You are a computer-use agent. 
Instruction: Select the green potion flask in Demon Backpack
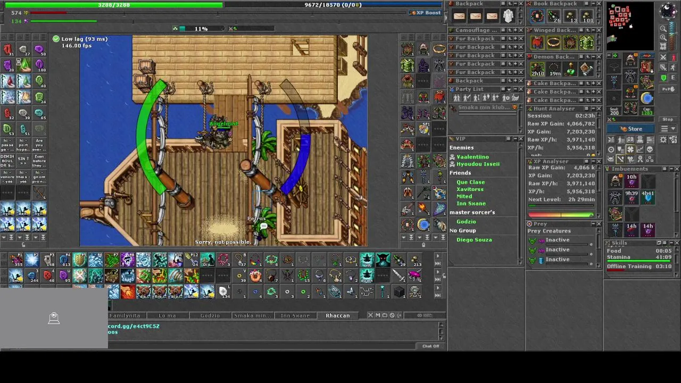[570, 69]
